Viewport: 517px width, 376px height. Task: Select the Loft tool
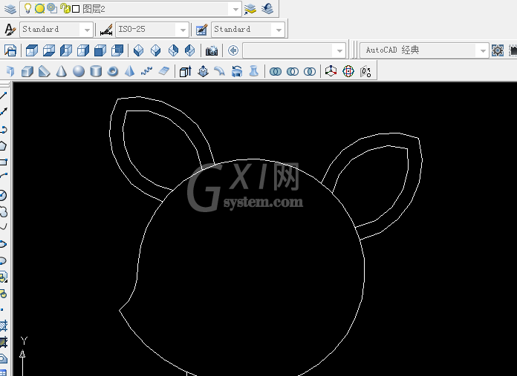[x=253, y=71]
